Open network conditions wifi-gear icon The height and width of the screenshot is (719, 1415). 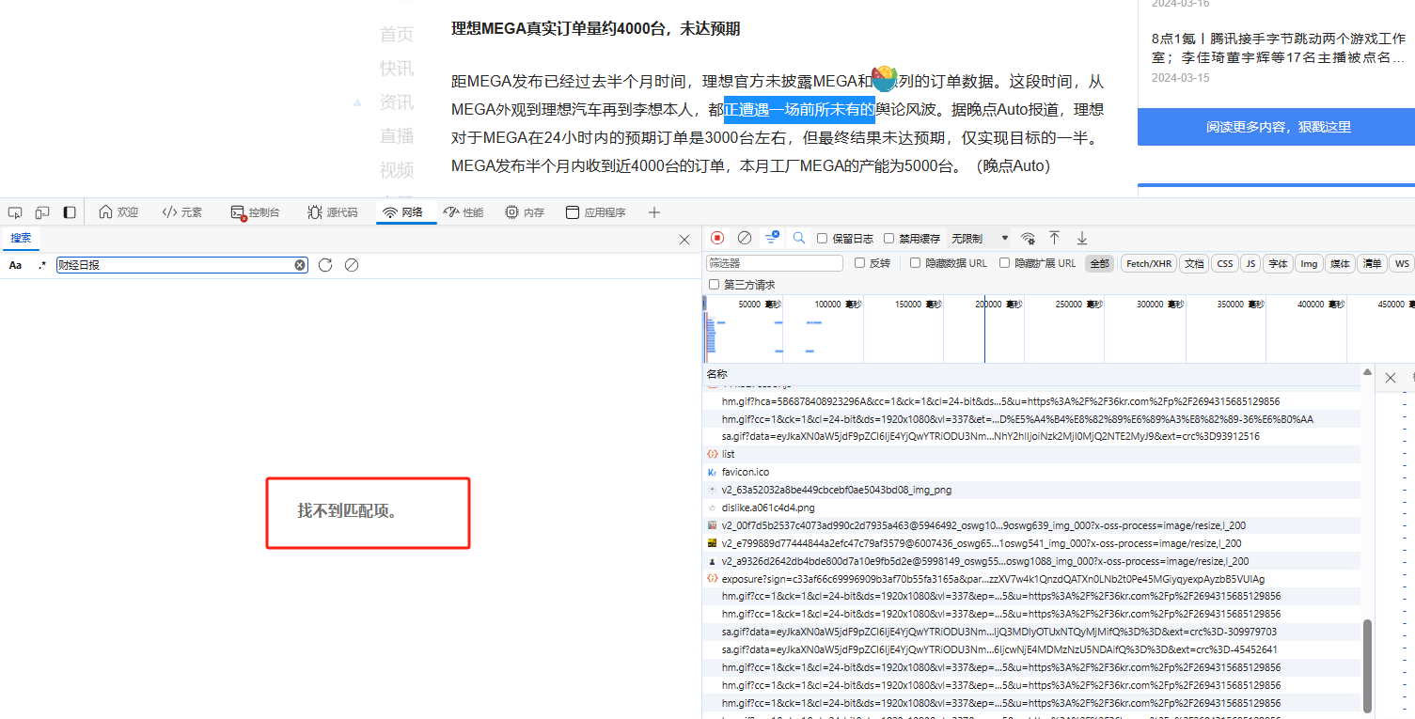click(1029, 239)
